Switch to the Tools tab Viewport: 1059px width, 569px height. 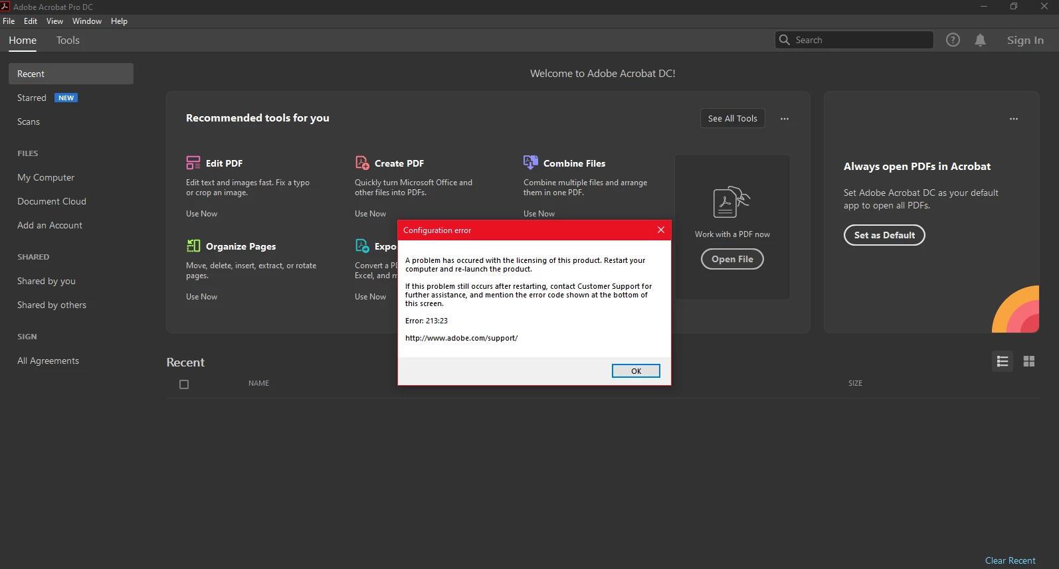click(68, 40)
